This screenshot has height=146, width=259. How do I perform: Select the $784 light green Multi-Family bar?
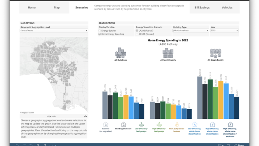[168, 111]
